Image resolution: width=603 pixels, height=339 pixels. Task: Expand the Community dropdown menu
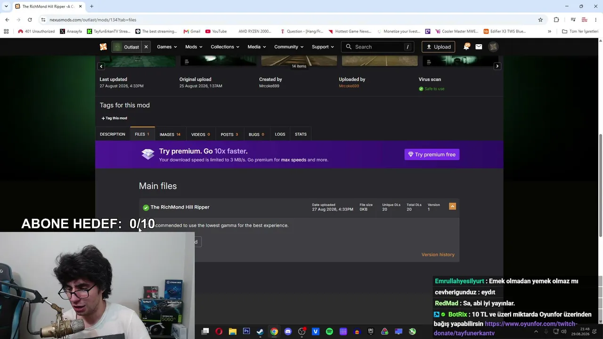(x=289, y=47)
